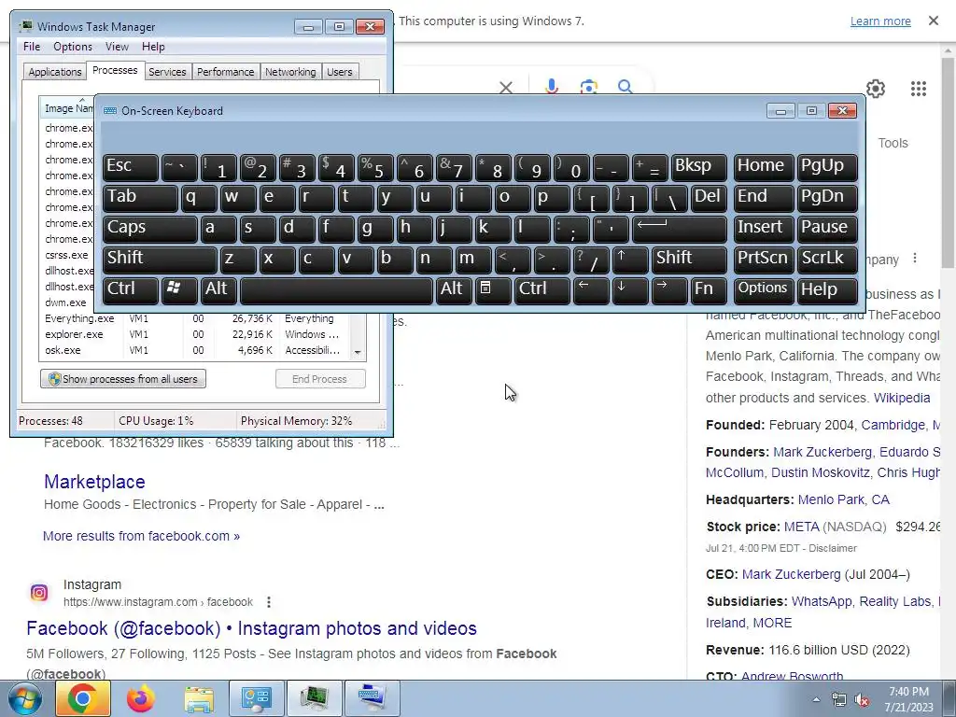Toggle the Caps key on keyboard
Viewport: 956px width, 717px height.
(149, 229)
